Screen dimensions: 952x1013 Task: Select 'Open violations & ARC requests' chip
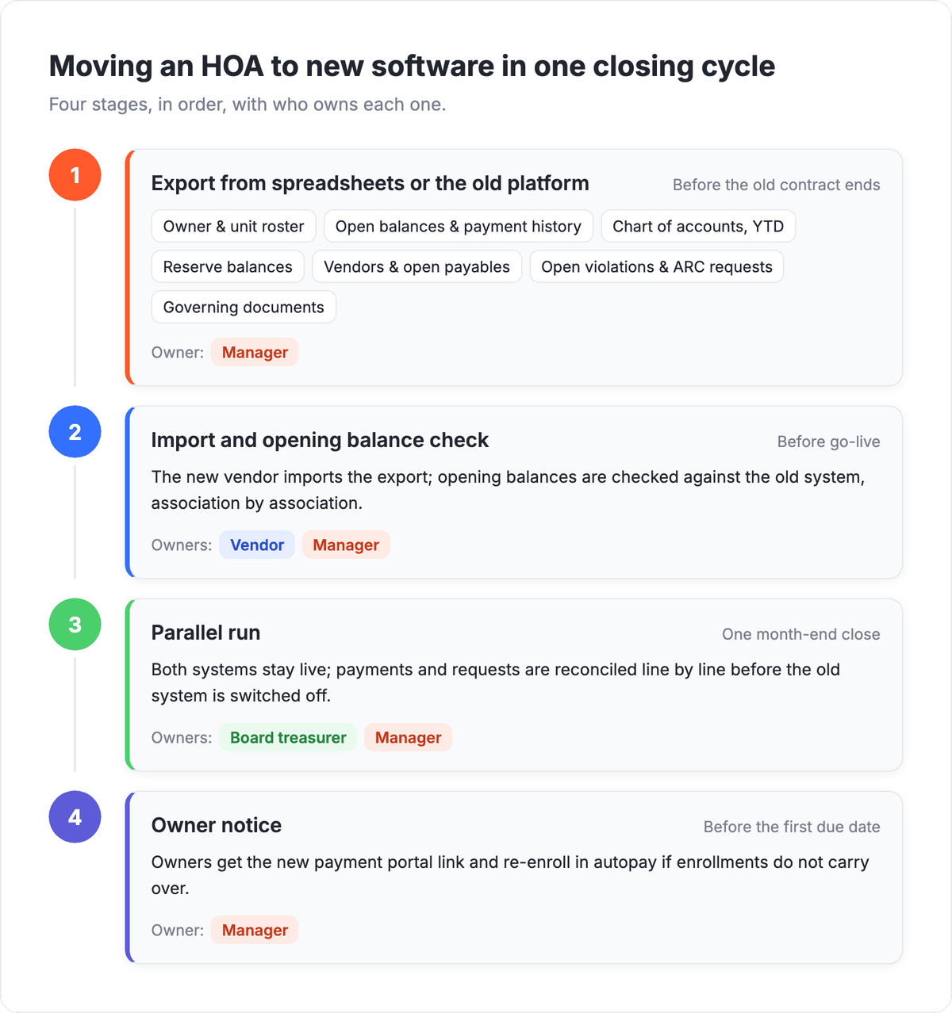tap(657, 267)
